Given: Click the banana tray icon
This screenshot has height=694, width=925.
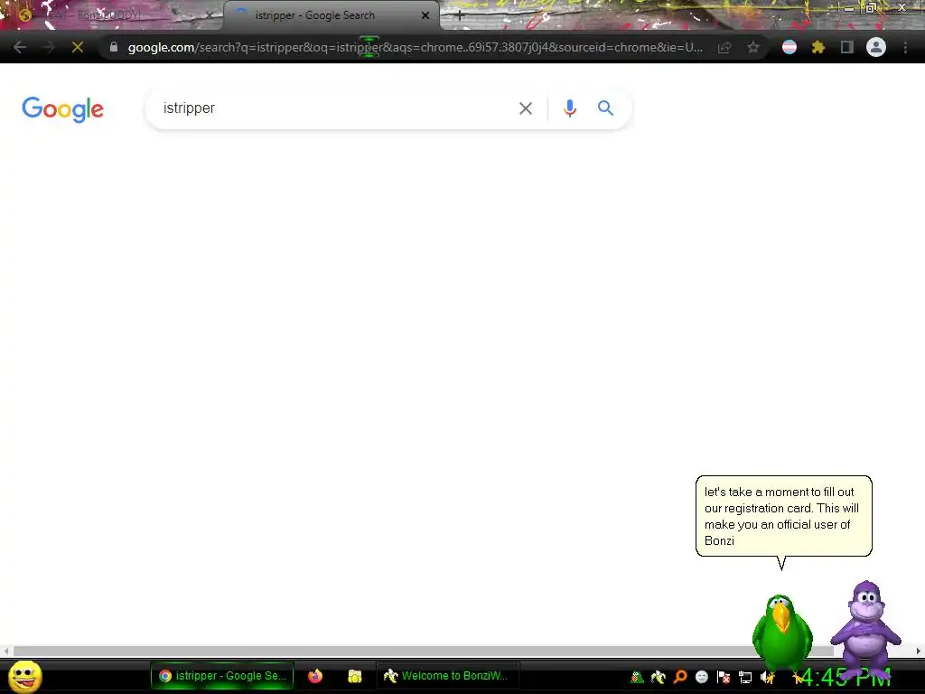Looking at the screenshot, I should click(x=658, y=677).
